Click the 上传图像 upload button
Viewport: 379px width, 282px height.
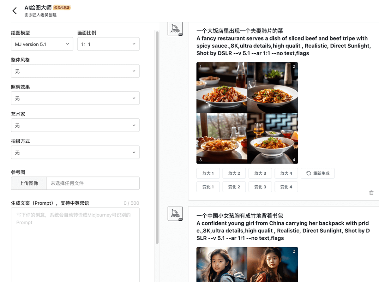pyautogui.click(x=29, y=183)
